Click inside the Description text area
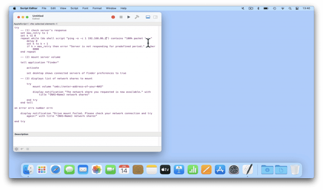 86,141
